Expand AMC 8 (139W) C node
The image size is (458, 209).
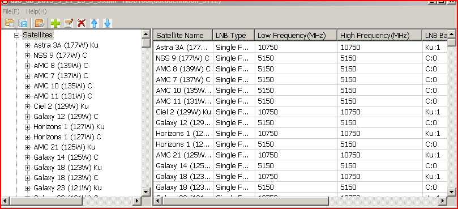27,66
